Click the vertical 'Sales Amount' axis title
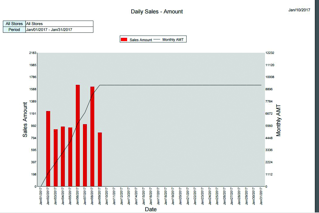319x213 pixels. (25, 119)
